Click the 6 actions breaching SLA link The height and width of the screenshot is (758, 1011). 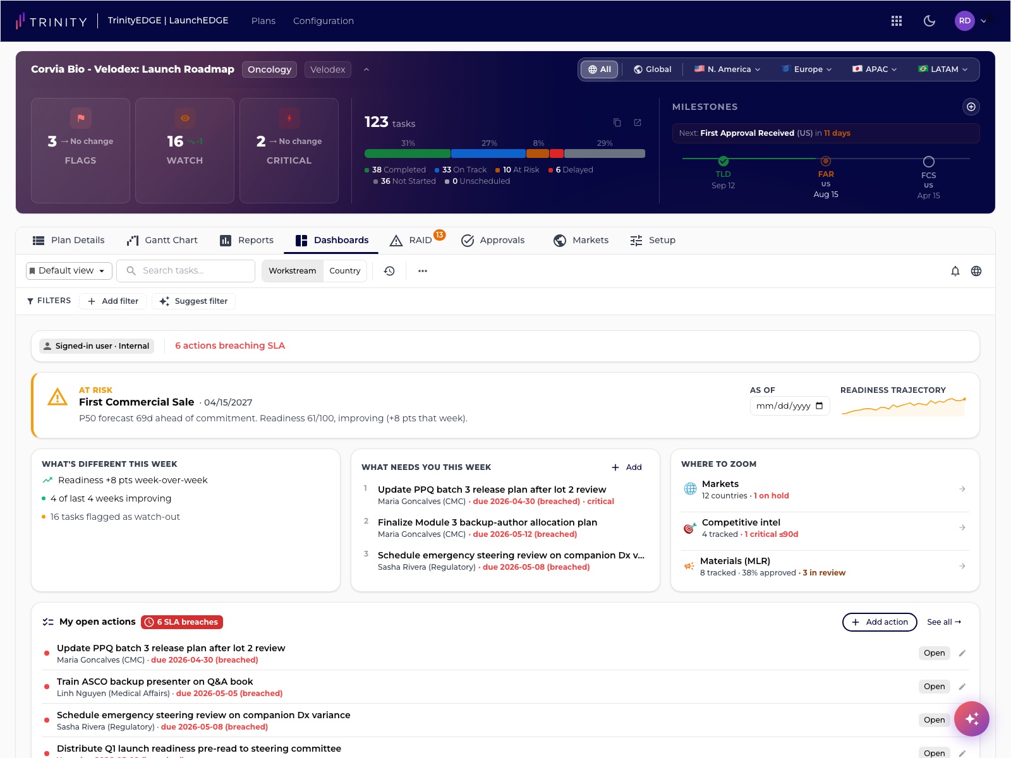click(230, 346)
